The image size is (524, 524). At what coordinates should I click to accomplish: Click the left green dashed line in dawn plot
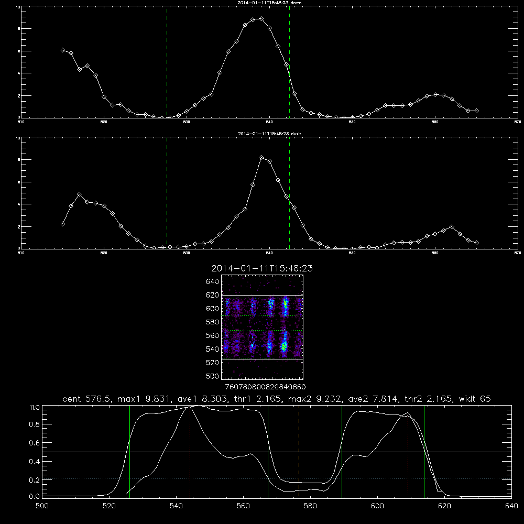[167, 62]
